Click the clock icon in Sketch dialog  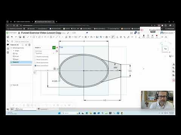pos(57,51)
